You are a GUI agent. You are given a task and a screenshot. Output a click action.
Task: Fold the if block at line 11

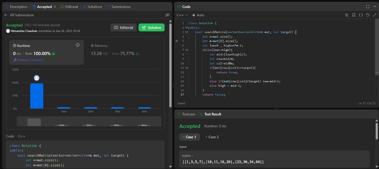(x=187, y=68)
